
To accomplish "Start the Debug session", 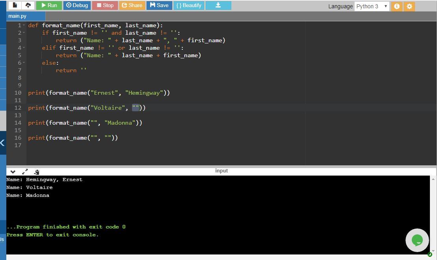I will coord(77,5).
